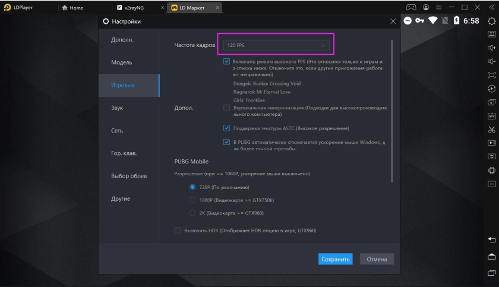The width and height of the screenshot is (499, 287).
Task: Click the volume down icon
Action: coord(492,61)
